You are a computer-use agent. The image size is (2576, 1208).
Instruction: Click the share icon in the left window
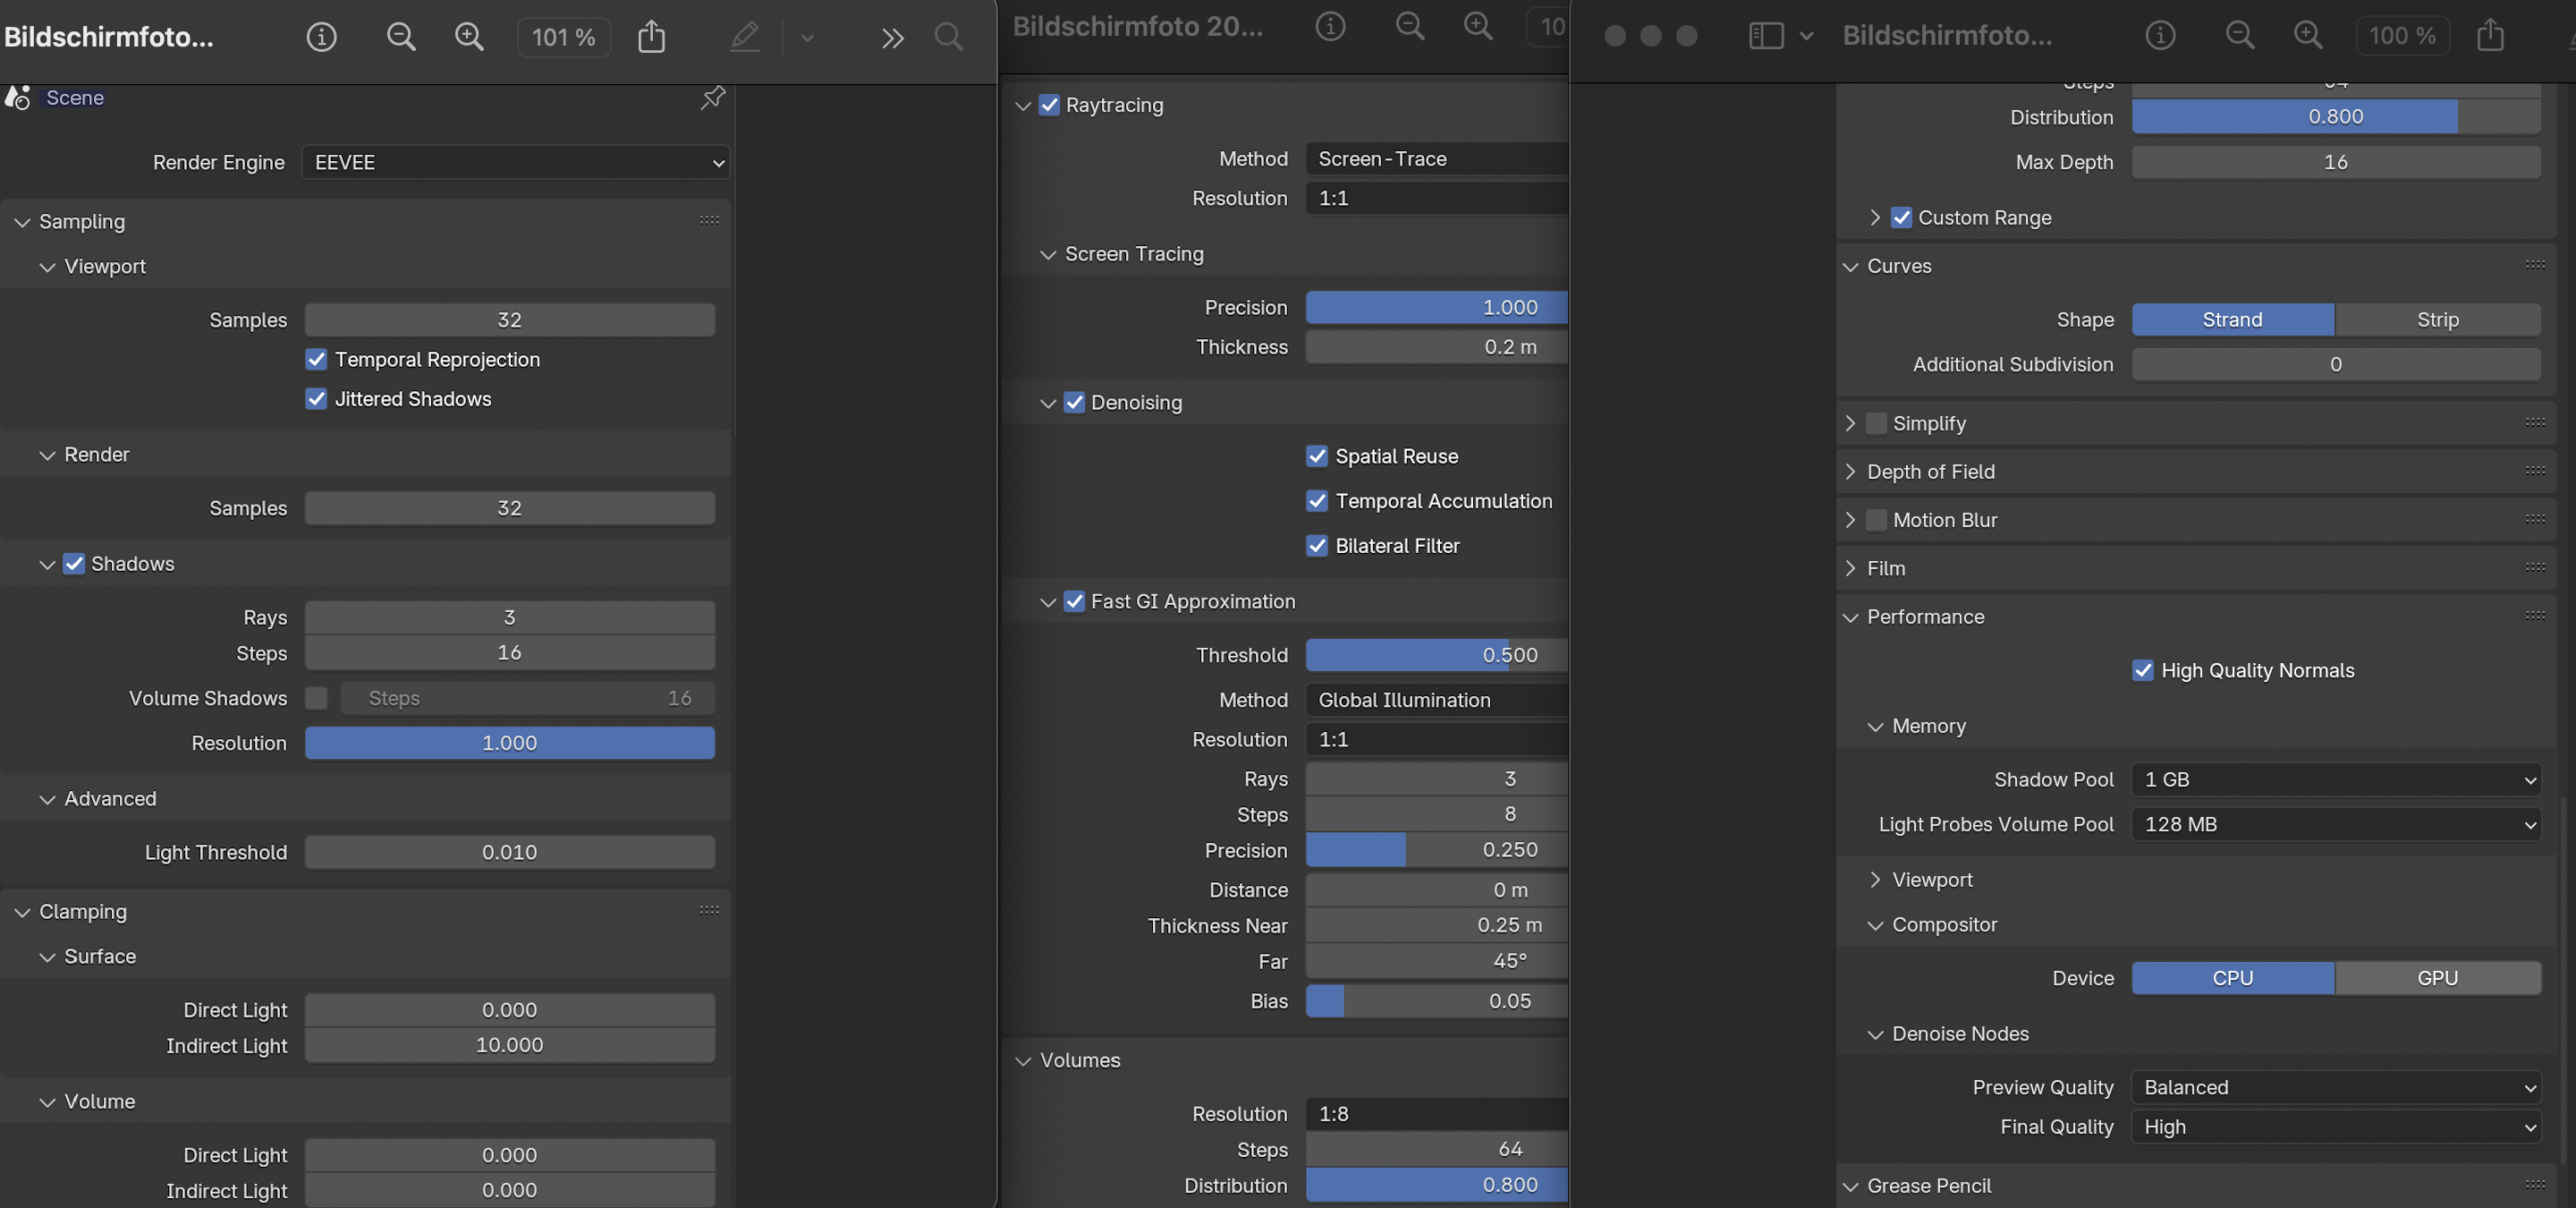pos(651,37)
